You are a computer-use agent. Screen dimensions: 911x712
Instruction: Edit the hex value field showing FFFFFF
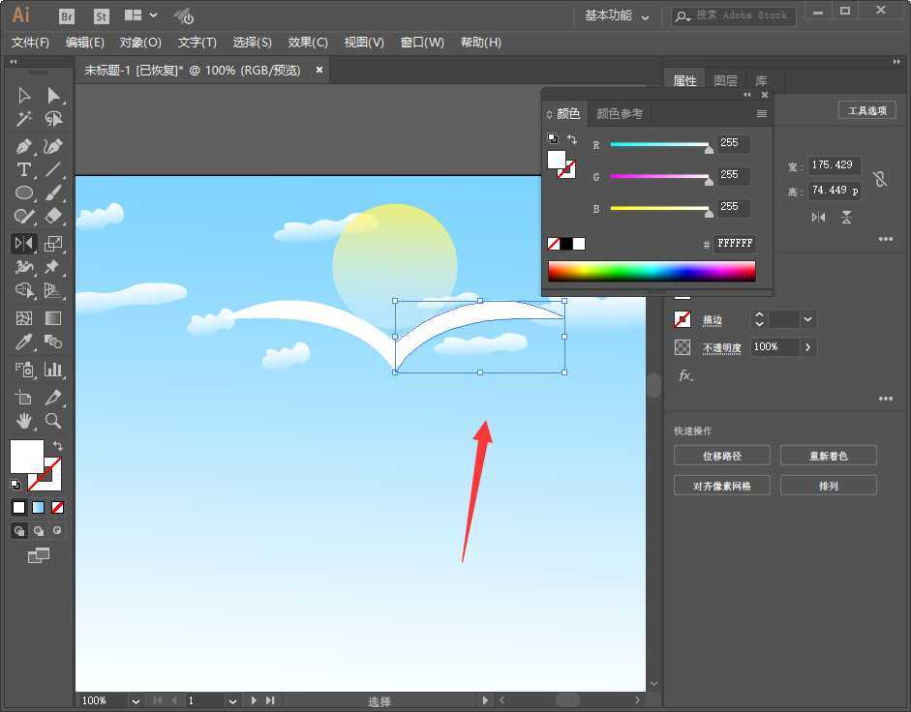tap(735, 243)
